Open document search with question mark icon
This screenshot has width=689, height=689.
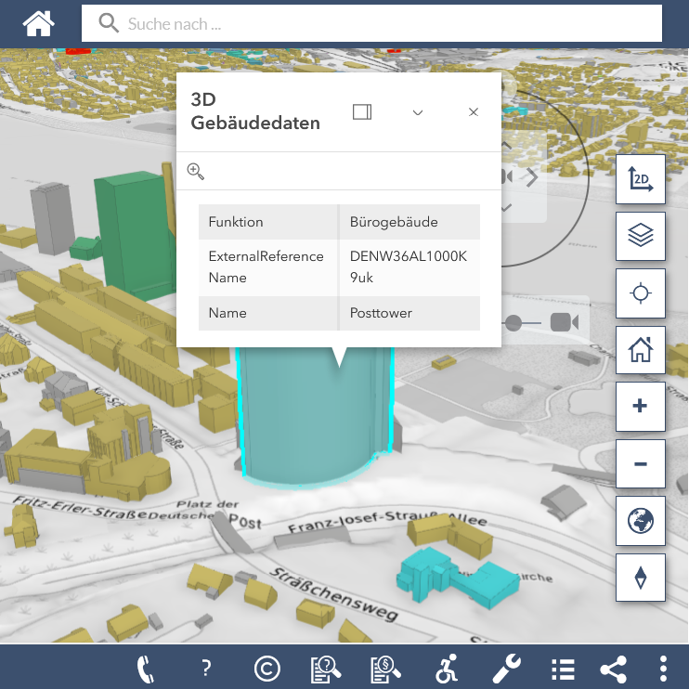tap(326, 669)
